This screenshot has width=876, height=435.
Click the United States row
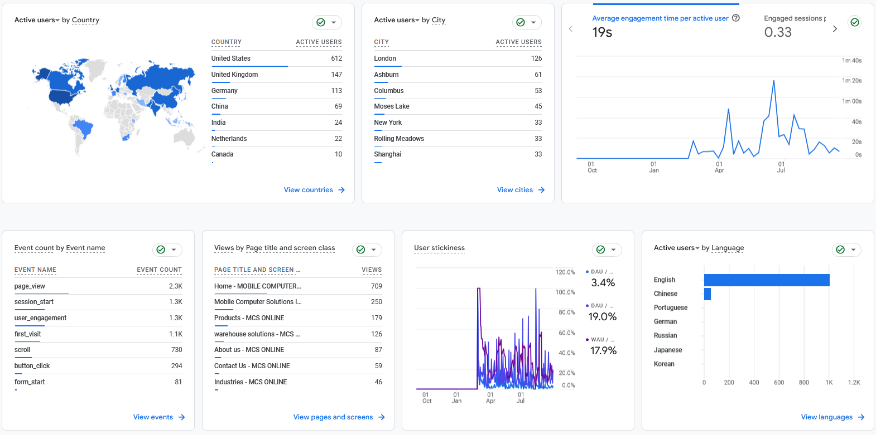277,58
